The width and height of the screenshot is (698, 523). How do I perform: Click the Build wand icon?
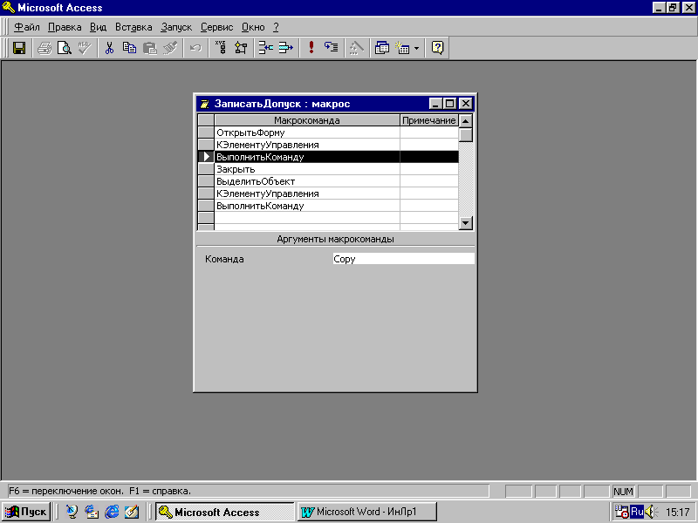[x=356, y=48]
